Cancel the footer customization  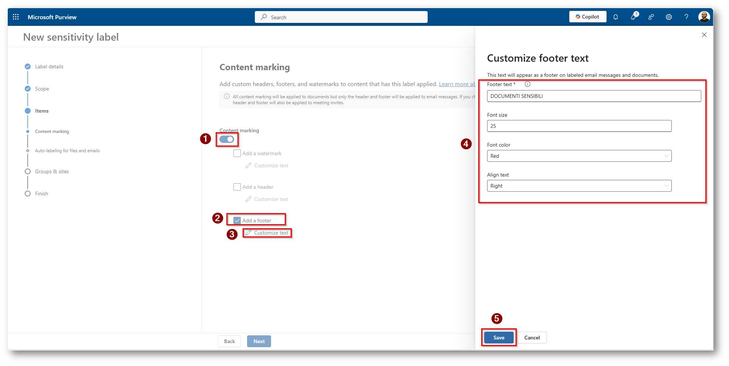pos(532,338)
